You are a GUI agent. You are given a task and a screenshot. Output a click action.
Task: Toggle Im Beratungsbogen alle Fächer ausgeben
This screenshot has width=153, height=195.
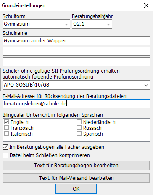click(x=5, y=147)
